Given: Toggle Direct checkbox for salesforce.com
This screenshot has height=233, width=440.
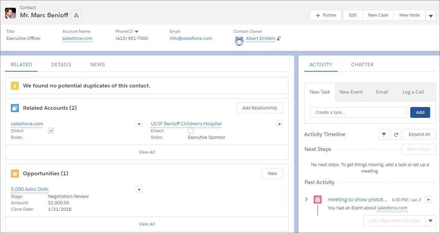Looking at the screenshot, I should point(51,131).
